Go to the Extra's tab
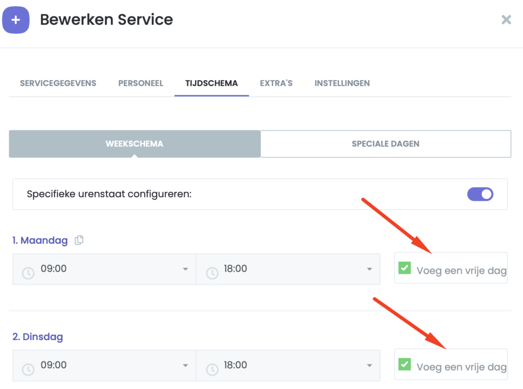Viewport: 523px width, 389px height. pos(276,83)
